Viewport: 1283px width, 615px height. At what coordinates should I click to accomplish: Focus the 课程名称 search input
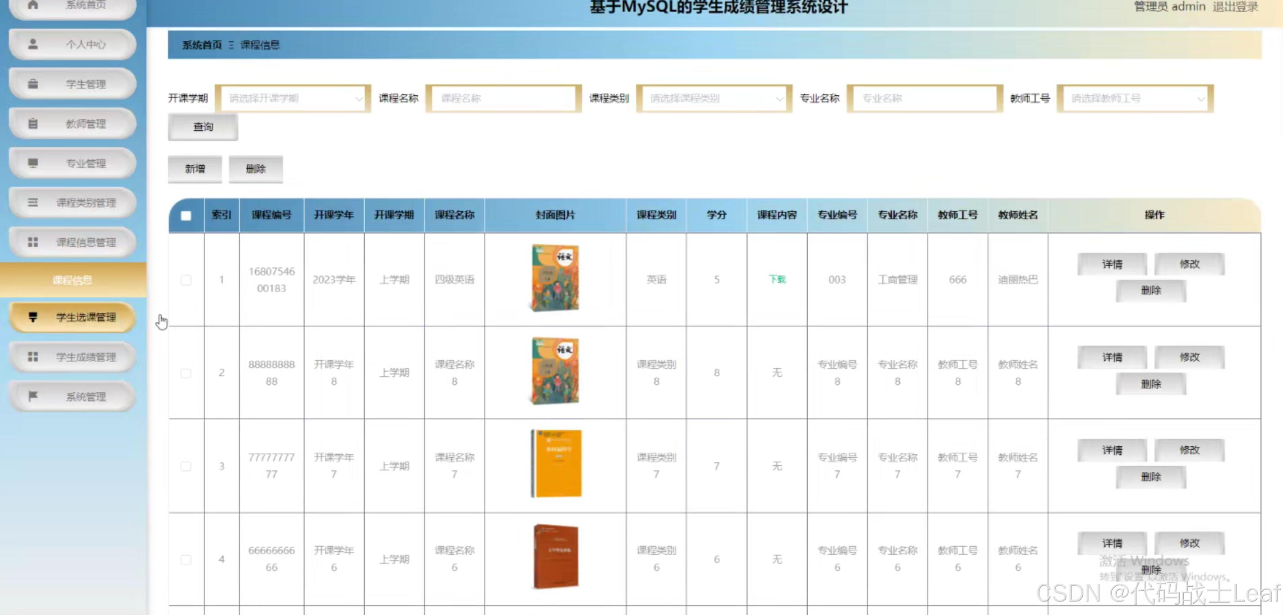(x=504, y=98)
